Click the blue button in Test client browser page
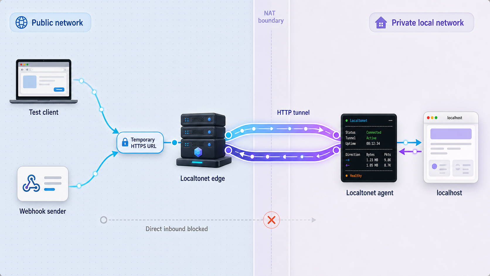490x276 pixels. tap(59, 89)
